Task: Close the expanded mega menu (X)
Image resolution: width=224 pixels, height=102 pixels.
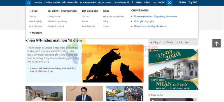Action: point(169,3)
